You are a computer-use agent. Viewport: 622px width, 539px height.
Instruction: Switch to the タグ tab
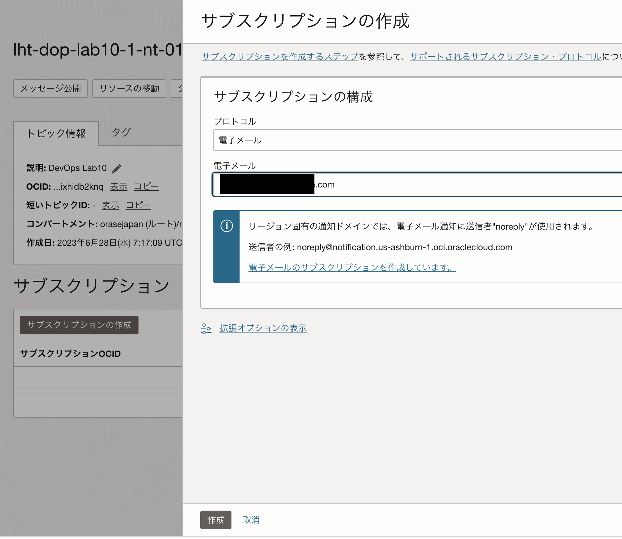(x=121, y=133)
